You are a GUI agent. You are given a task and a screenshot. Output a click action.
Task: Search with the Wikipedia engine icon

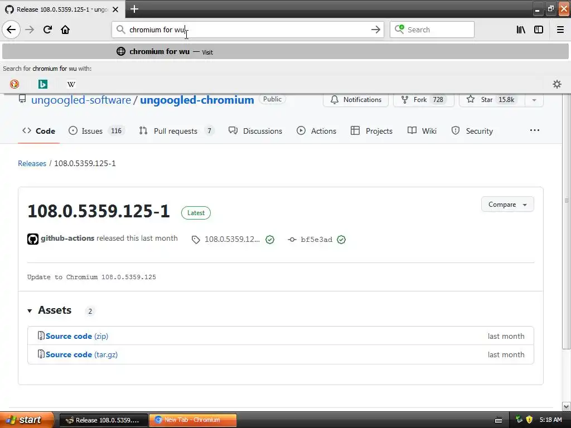71,84
